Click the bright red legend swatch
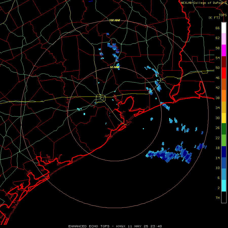 click(224, 73)
